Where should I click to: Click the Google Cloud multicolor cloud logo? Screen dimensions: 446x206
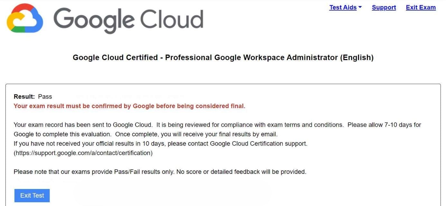coord(25,18)
